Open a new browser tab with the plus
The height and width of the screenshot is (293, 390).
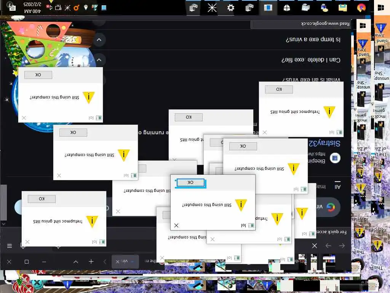91,262
